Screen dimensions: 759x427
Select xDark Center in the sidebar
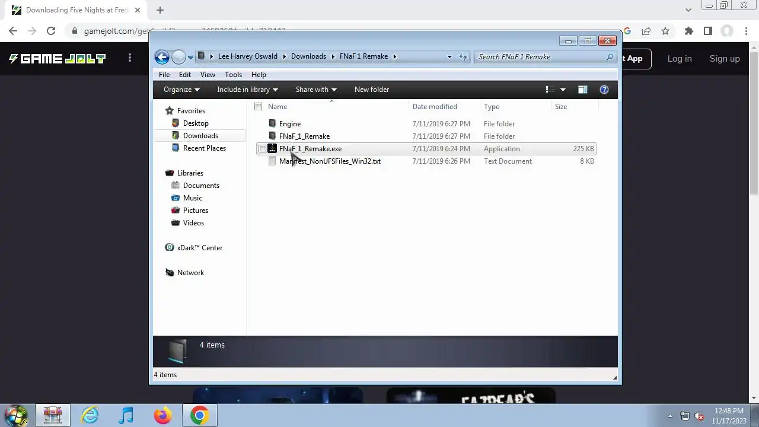click(x=200, y=248)
